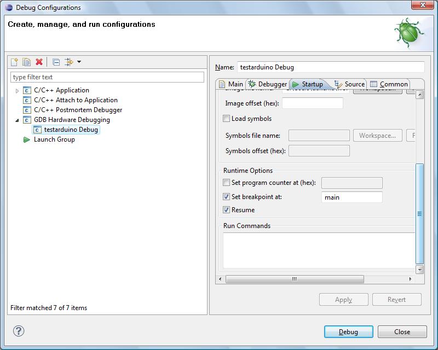Screen dimensions: 438x350
Task: Toggle Set program counter at (hex)
Action: point(227,183)
